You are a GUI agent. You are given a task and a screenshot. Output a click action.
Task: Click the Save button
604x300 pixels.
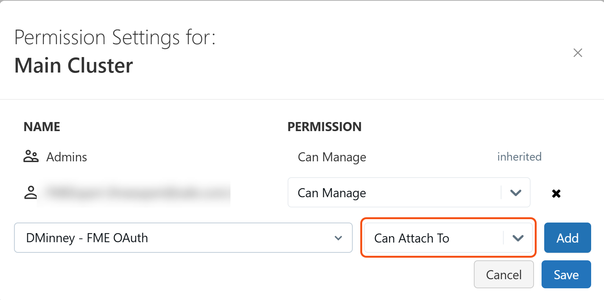566,274
